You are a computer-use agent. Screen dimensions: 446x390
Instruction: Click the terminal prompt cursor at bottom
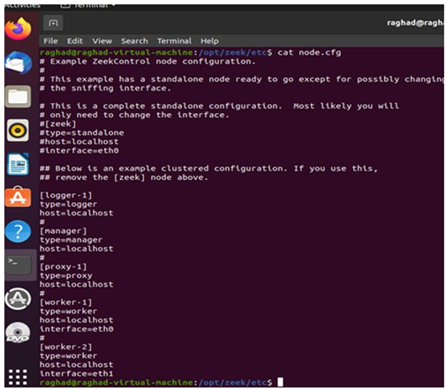coord(280,382)
